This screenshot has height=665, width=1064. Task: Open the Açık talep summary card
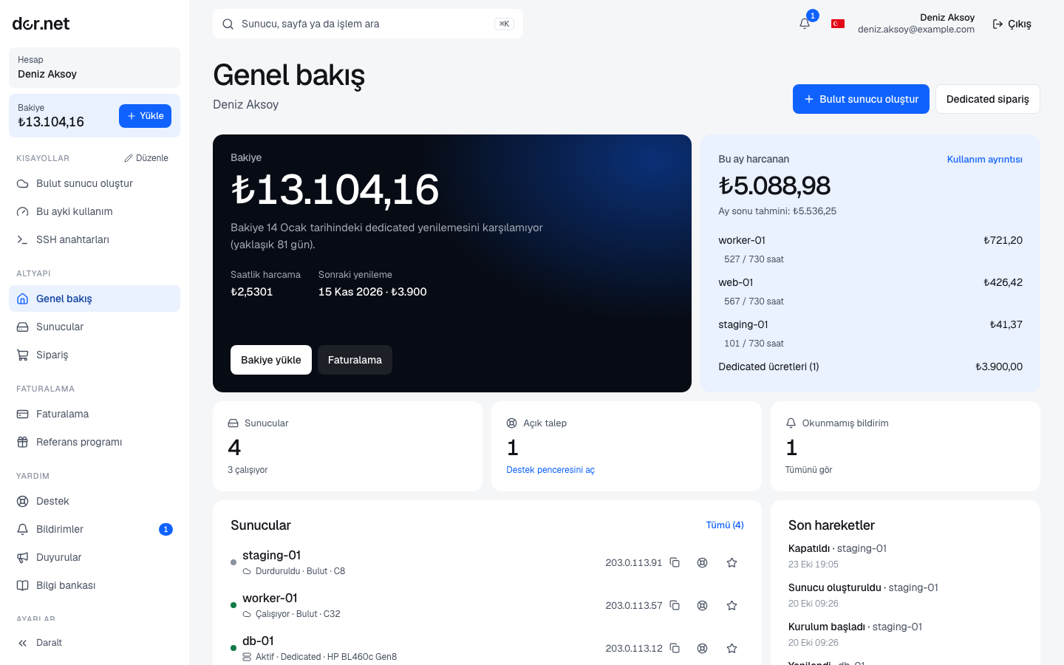[x=627, y=446]
